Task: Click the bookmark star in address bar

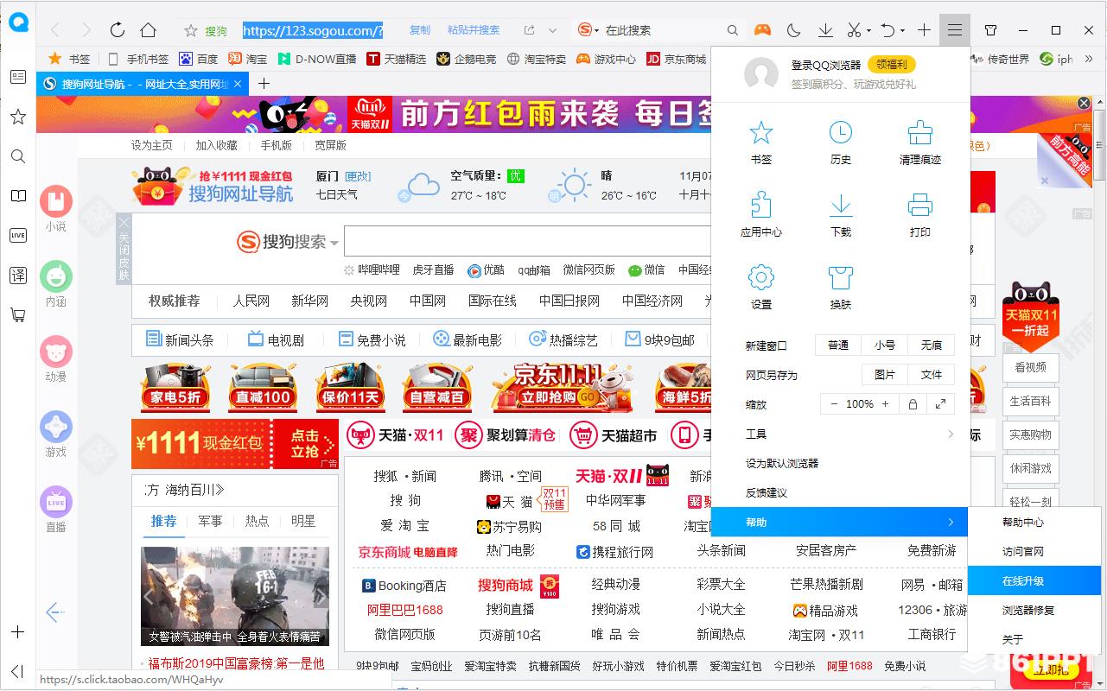Action: [191, 30]
